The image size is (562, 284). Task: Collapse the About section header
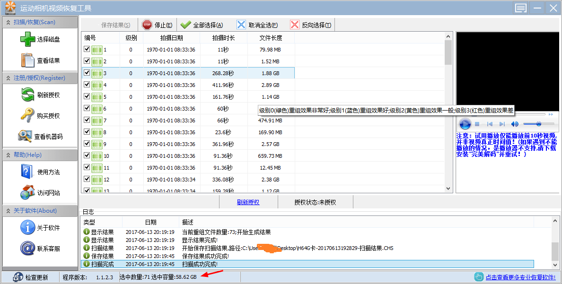40,211
